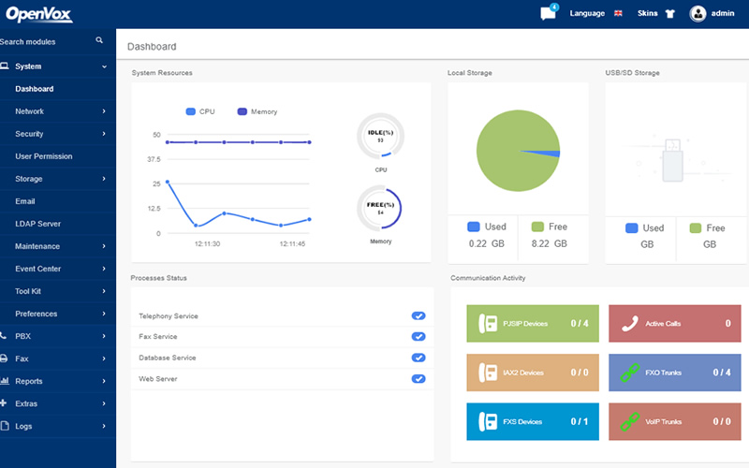Open the admin user avatar icon

(698, 13)
